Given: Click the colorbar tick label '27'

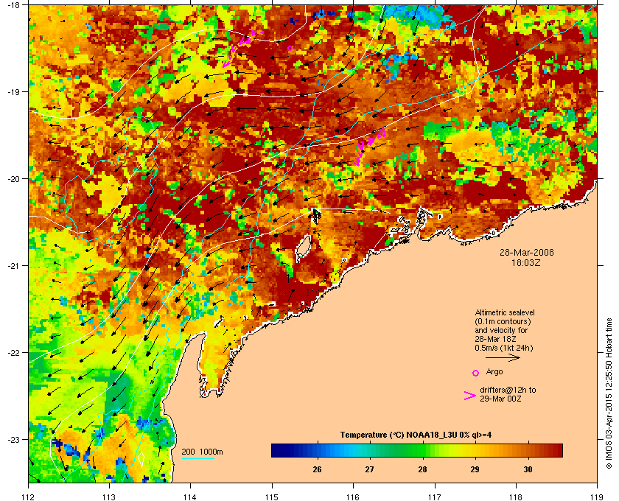Looking at the screenshot, I should coord(369,469).
